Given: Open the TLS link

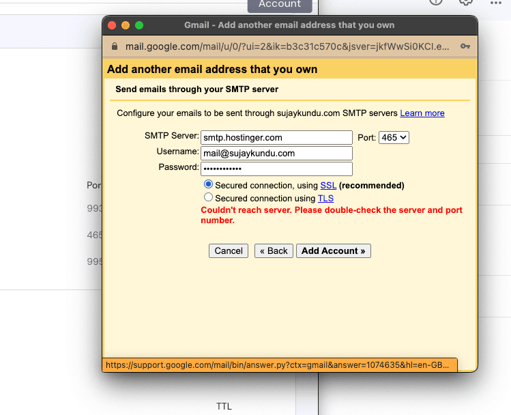Looking at the screenshot, I should point(325,198).
